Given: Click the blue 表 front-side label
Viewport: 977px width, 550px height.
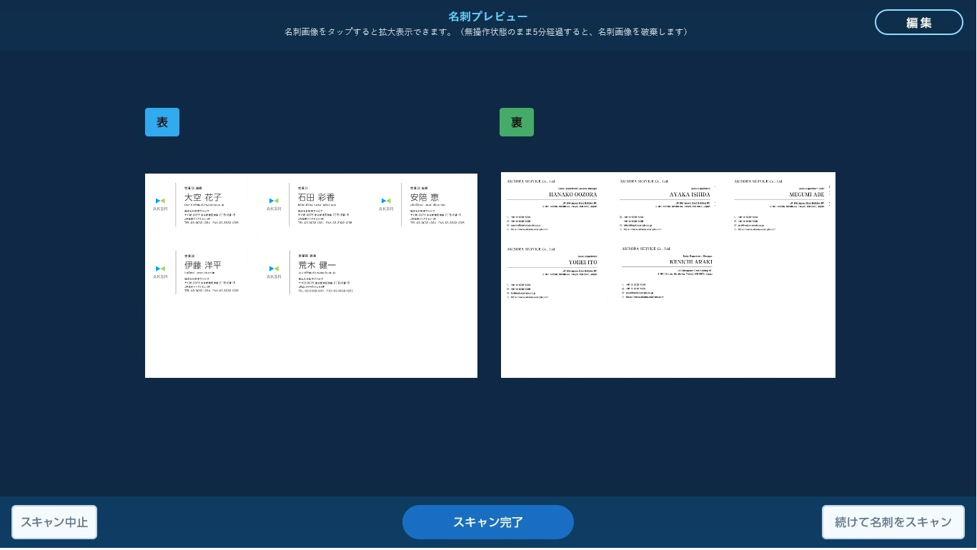Looking at the screenshot, I should coord(162,122).
